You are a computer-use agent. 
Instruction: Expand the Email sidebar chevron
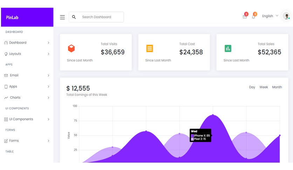pyautogui.click(x=48, y=76)
